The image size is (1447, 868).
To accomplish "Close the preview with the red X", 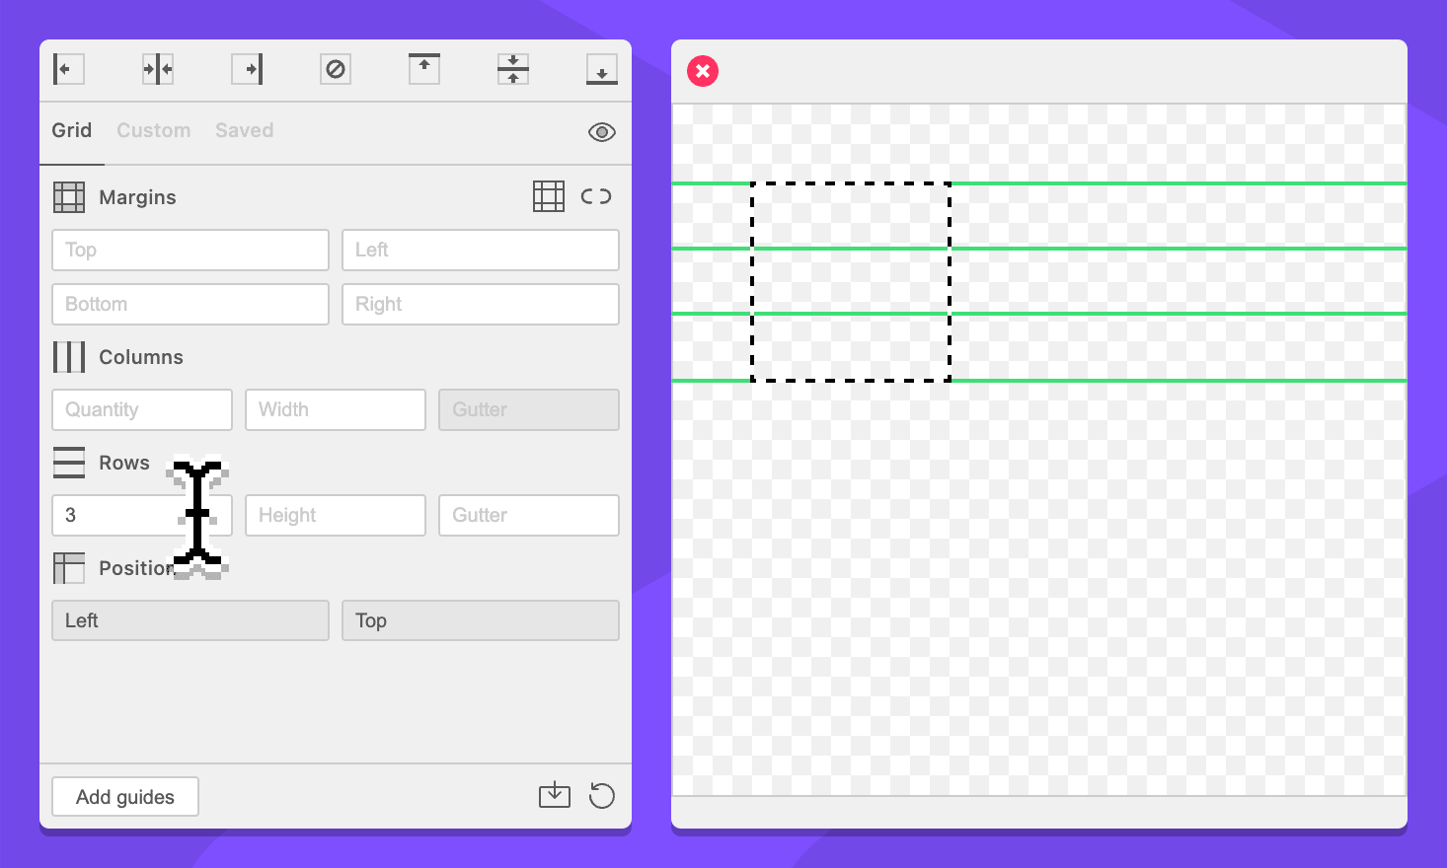I will click(x=703, y=71).
